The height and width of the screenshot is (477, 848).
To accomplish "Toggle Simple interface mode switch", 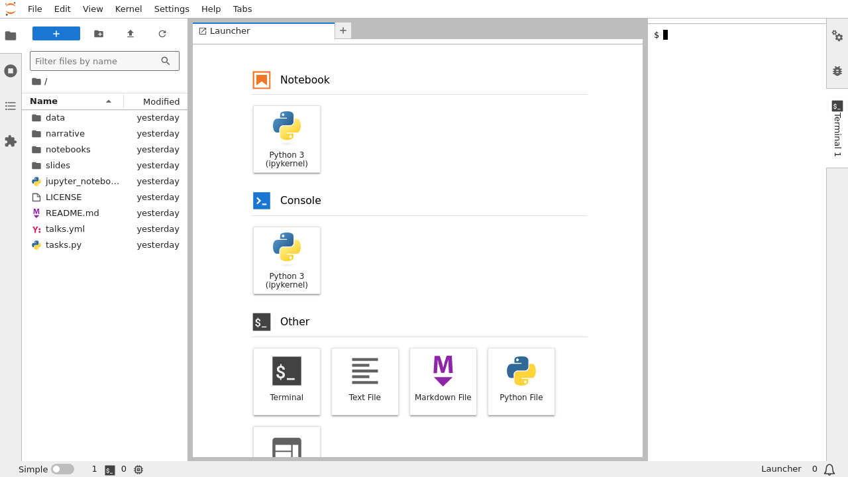I will click(x=62, y=469).
